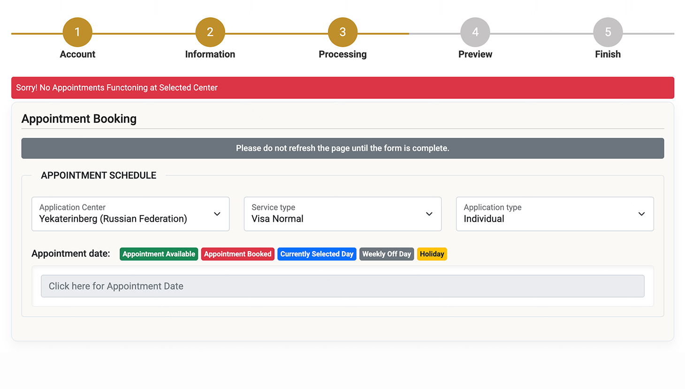Click step 5 Finish circle

tap(608, 32)
